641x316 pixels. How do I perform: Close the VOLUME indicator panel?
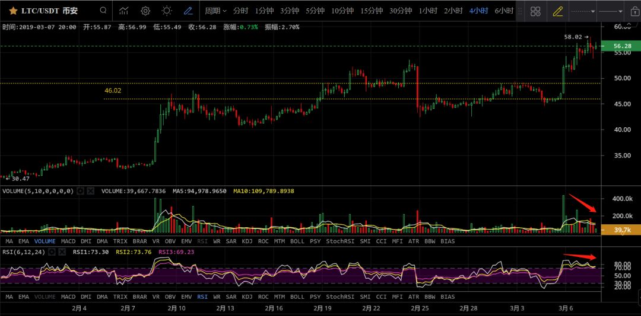click(90, 191)
